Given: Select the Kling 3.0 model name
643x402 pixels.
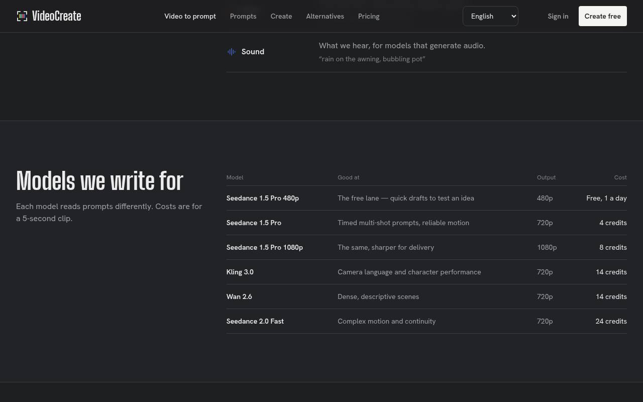Looking at the screenshot, I should (x=240, y=272).
